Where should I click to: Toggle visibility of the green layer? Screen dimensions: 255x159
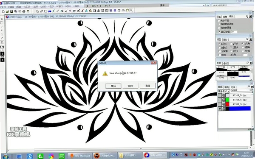click(x=220, y=100)
